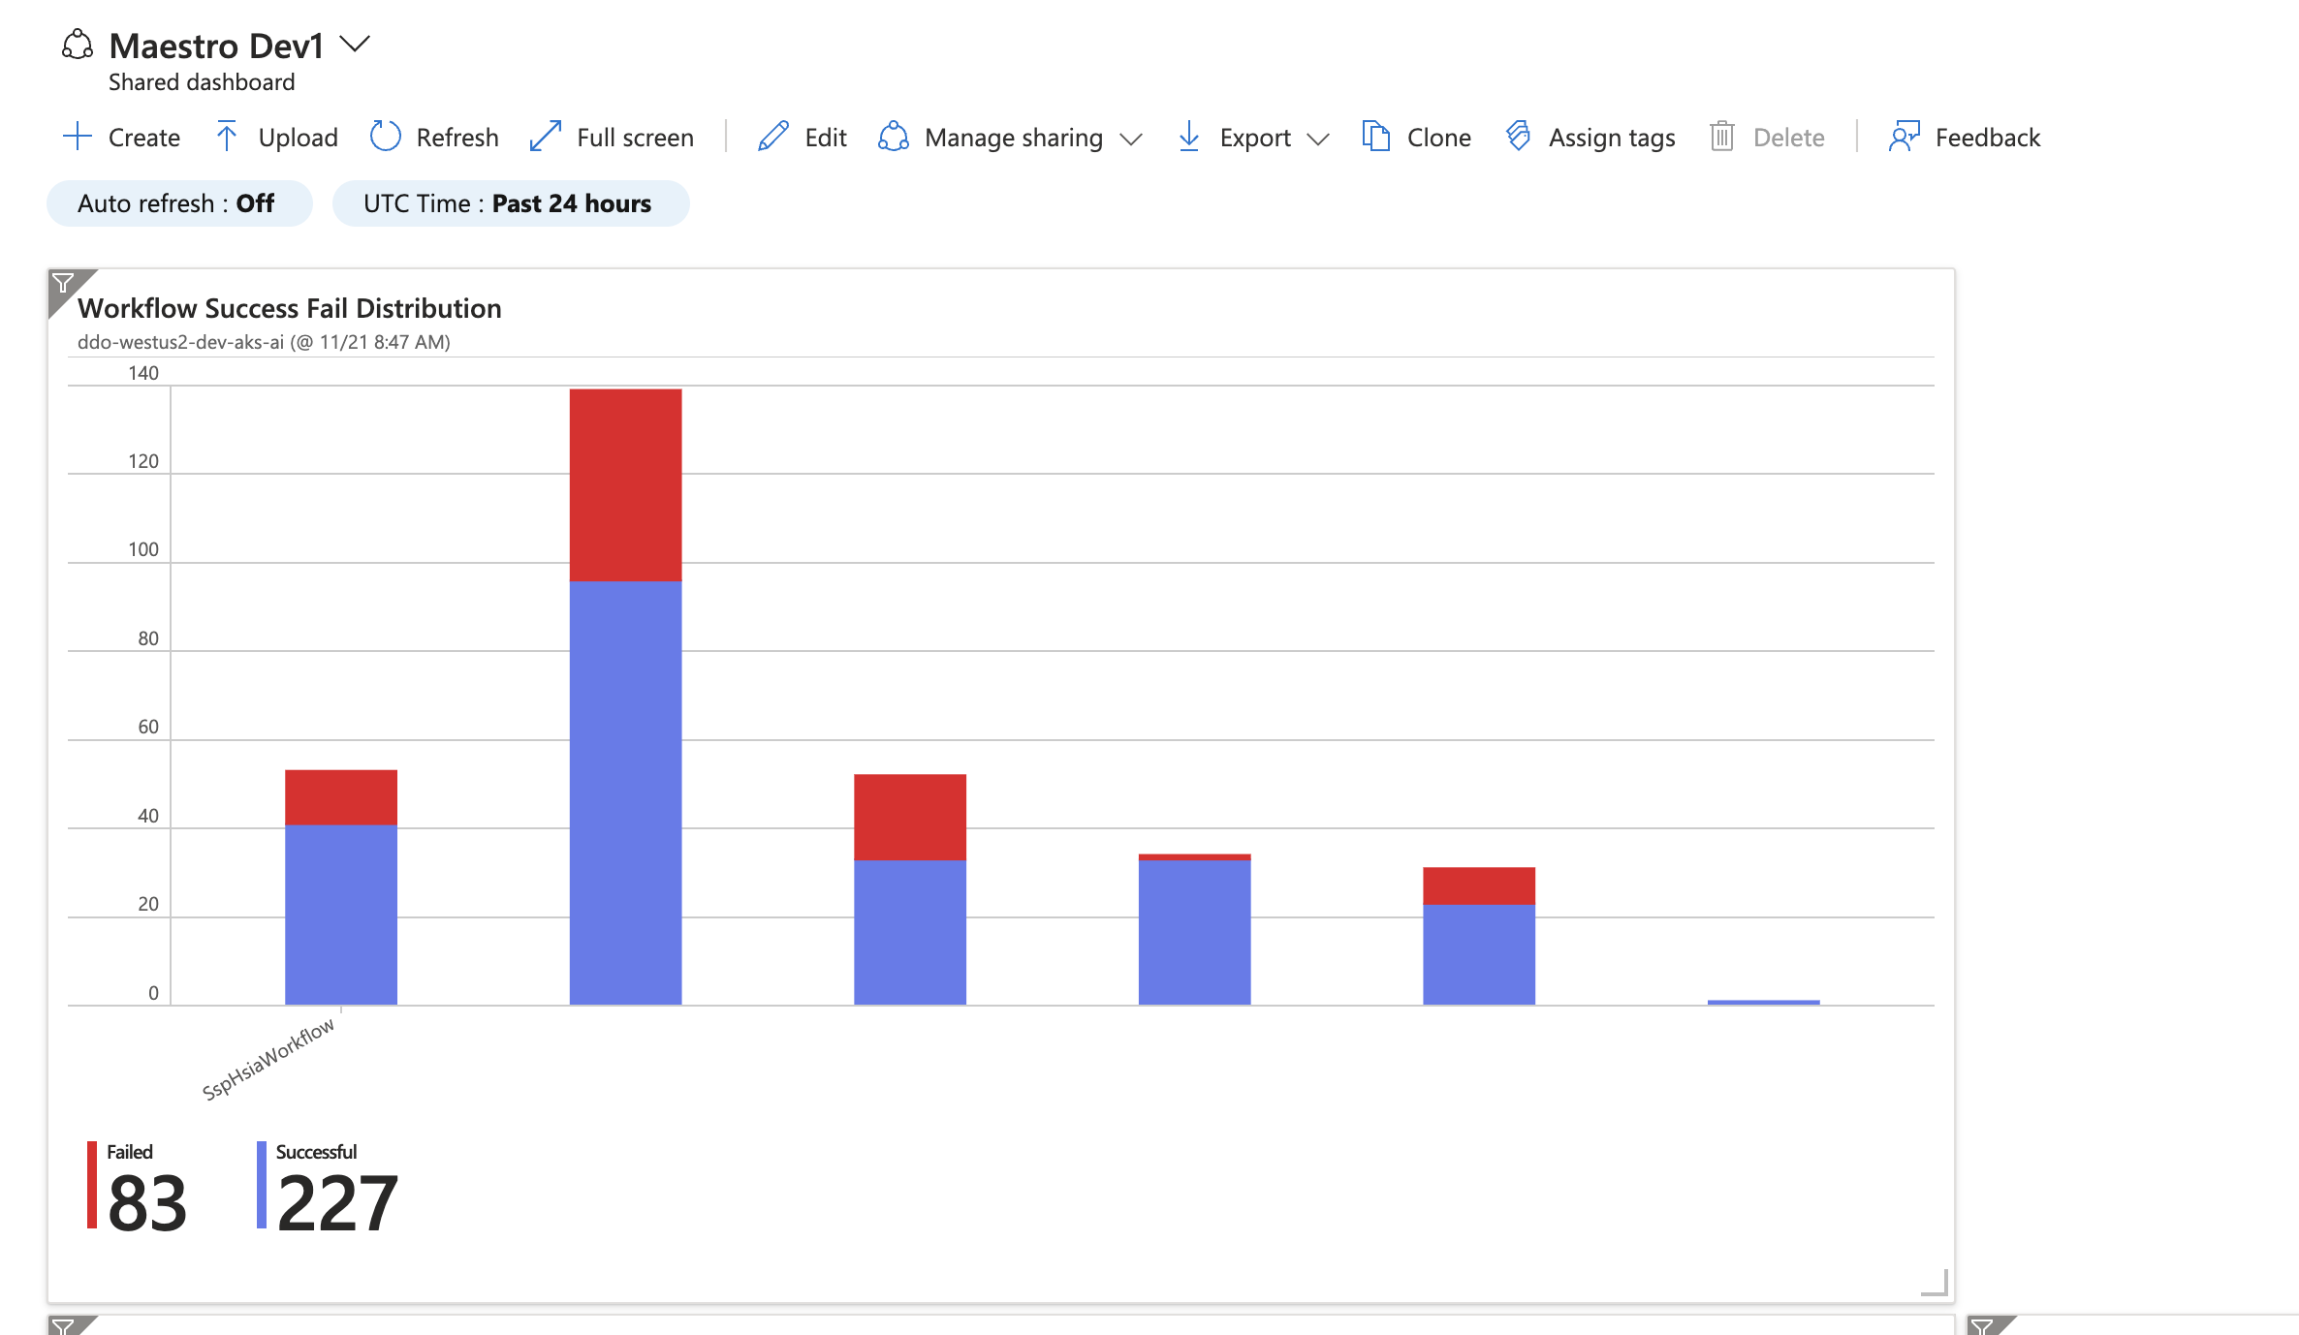
Task: Click the Edit pencil icon
Action: point(772,137)
